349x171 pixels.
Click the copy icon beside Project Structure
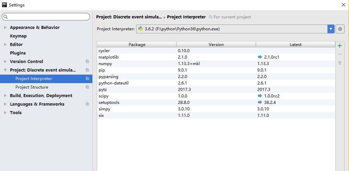[88, 87]
